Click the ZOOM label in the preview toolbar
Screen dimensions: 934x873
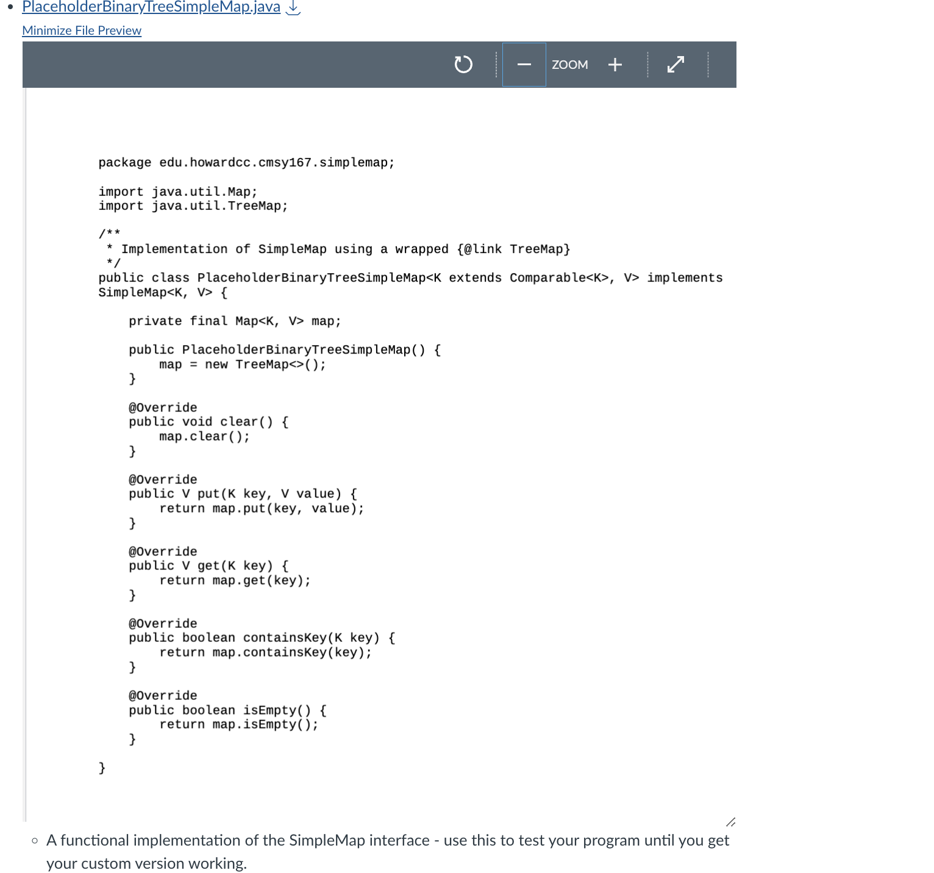(x=569, y=65)
